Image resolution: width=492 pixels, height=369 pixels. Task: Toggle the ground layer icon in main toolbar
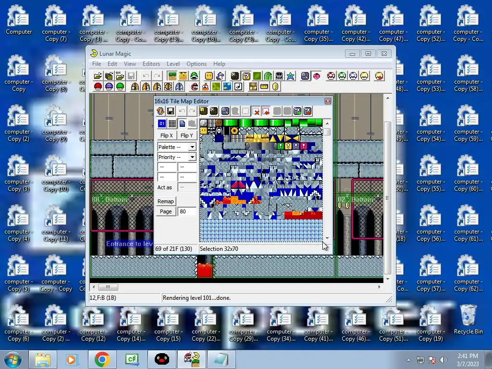pos(172,76)
